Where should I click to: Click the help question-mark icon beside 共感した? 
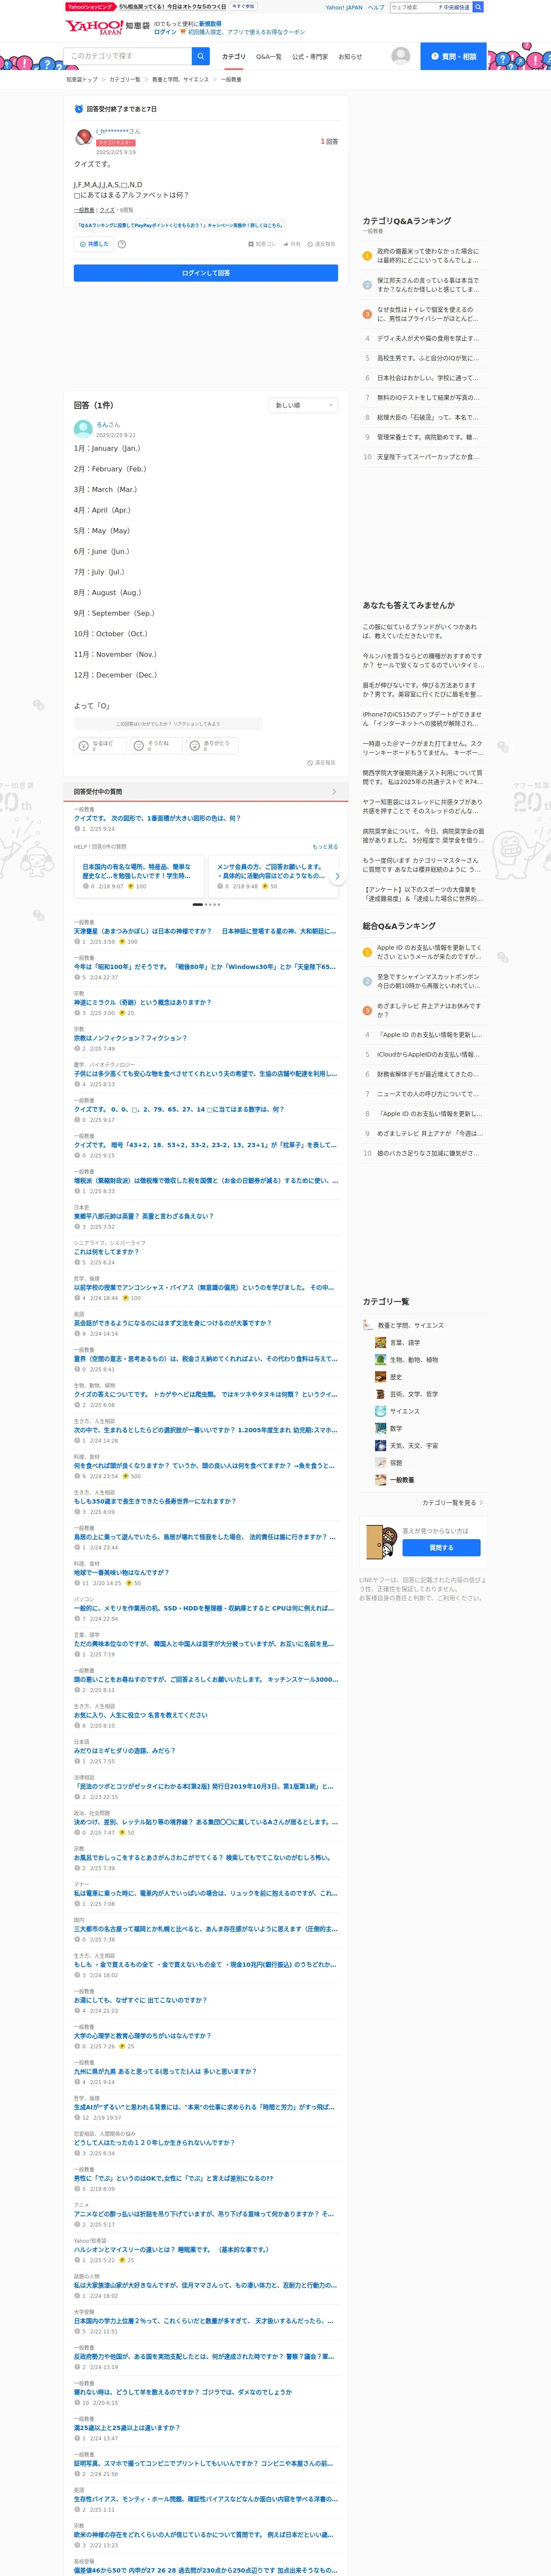coord(122,244)
